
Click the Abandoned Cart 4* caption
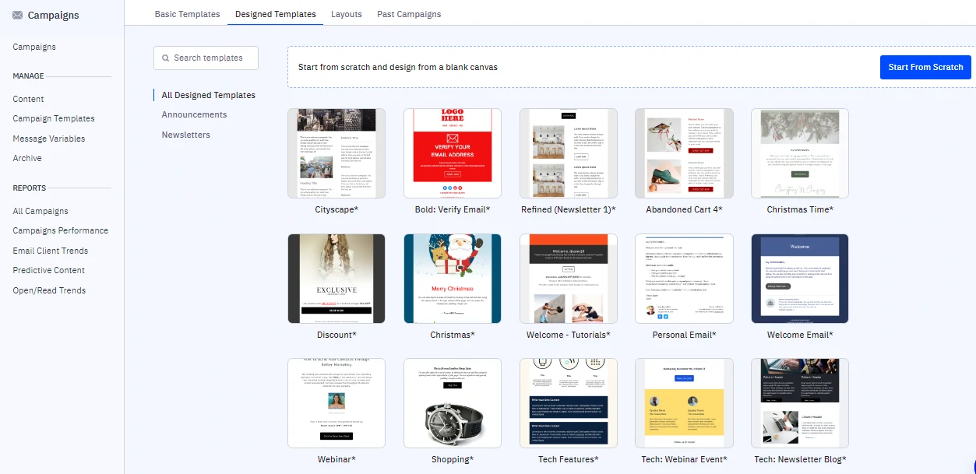point(684,209)
